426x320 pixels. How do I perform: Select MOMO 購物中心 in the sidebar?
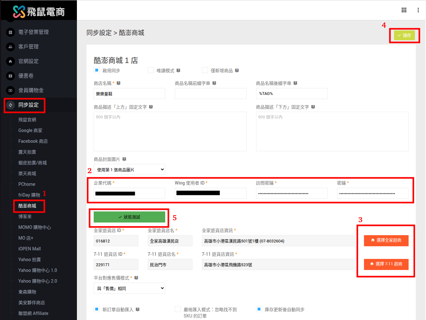pos(35,227)
